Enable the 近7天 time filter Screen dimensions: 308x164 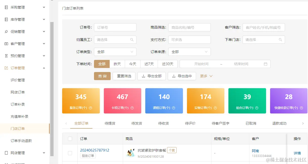click(149, 64)
